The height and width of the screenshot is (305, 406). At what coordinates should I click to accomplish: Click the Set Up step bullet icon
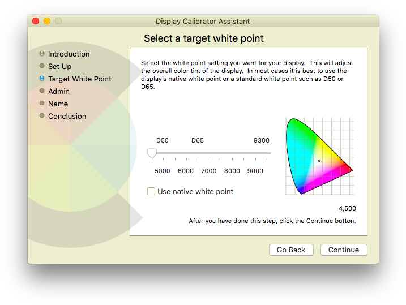coord(42,66)
